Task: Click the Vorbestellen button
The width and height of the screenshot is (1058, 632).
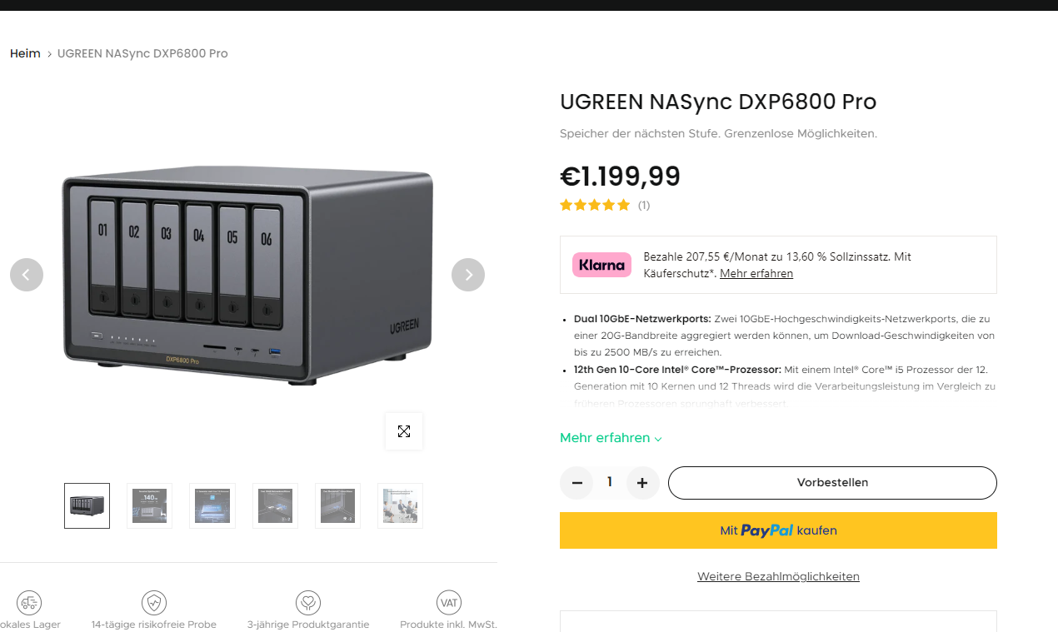Action: tap(832, 483)
